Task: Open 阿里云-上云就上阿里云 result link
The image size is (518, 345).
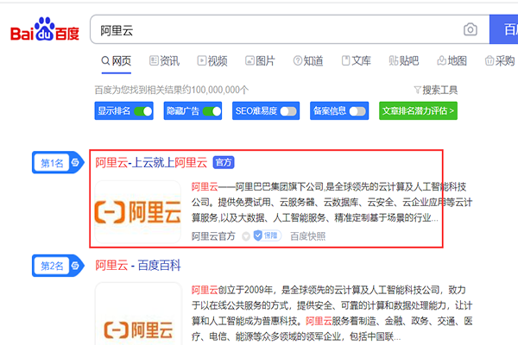Action: click(151, 162)
